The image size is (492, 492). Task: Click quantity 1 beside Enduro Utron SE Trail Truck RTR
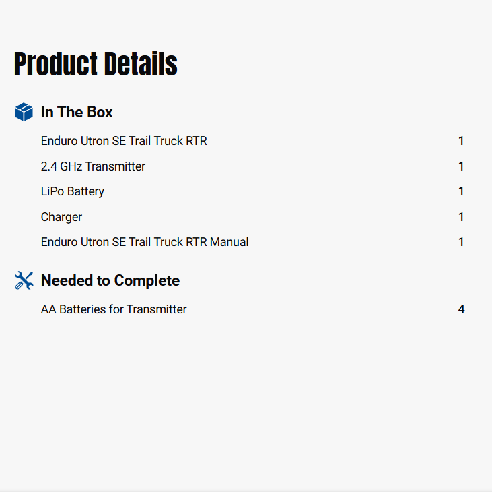tap(461, 141)
